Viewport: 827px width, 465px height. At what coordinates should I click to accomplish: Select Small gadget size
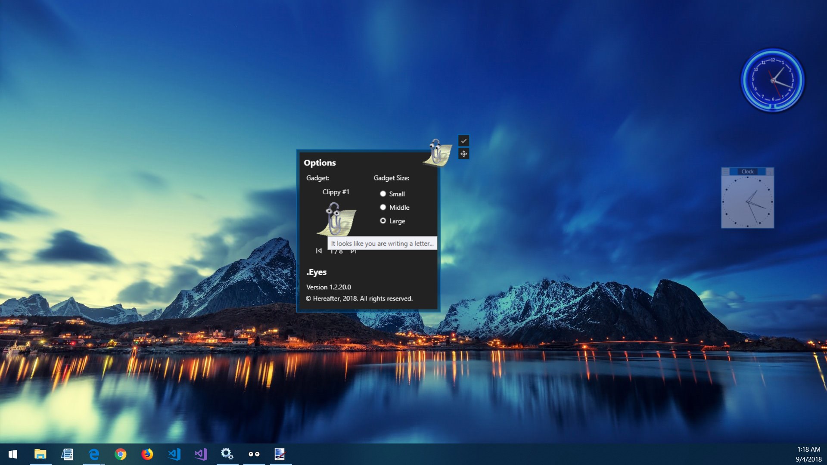[x=383, y=194]
